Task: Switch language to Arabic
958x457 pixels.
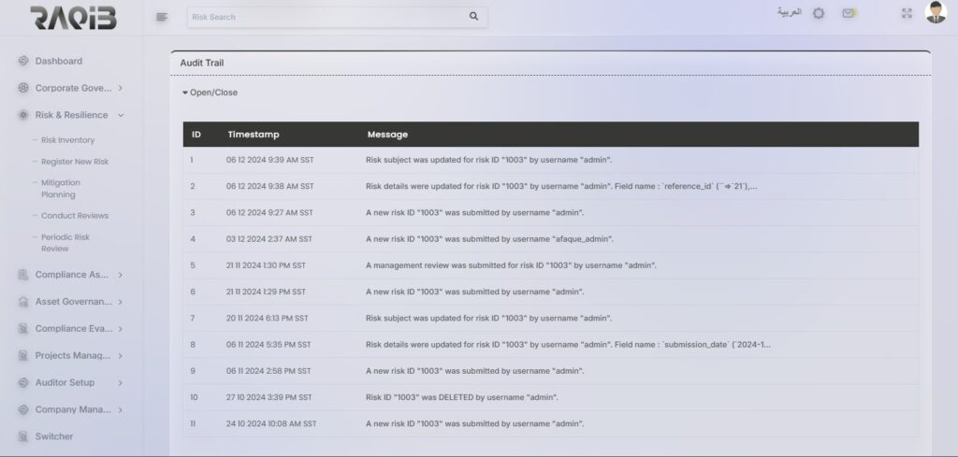Action: [789, 13]
